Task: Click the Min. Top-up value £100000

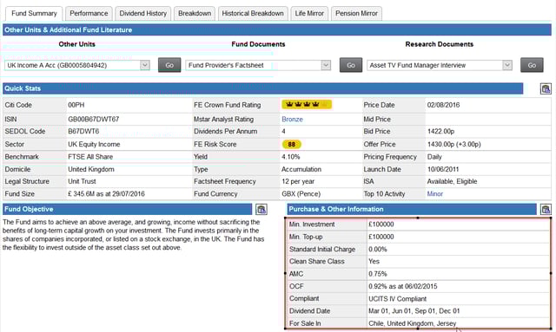Action: click(381, 237)
